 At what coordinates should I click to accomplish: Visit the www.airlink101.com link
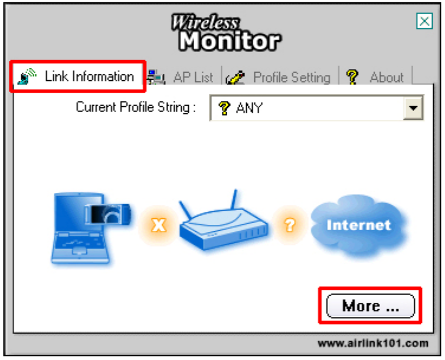click(373, 343)
